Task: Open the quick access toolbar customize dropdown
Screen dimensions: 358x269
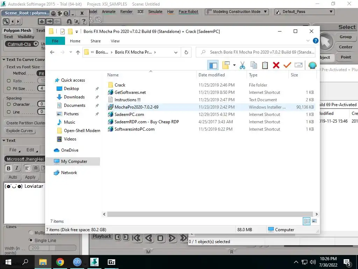Action: point(77,32)
